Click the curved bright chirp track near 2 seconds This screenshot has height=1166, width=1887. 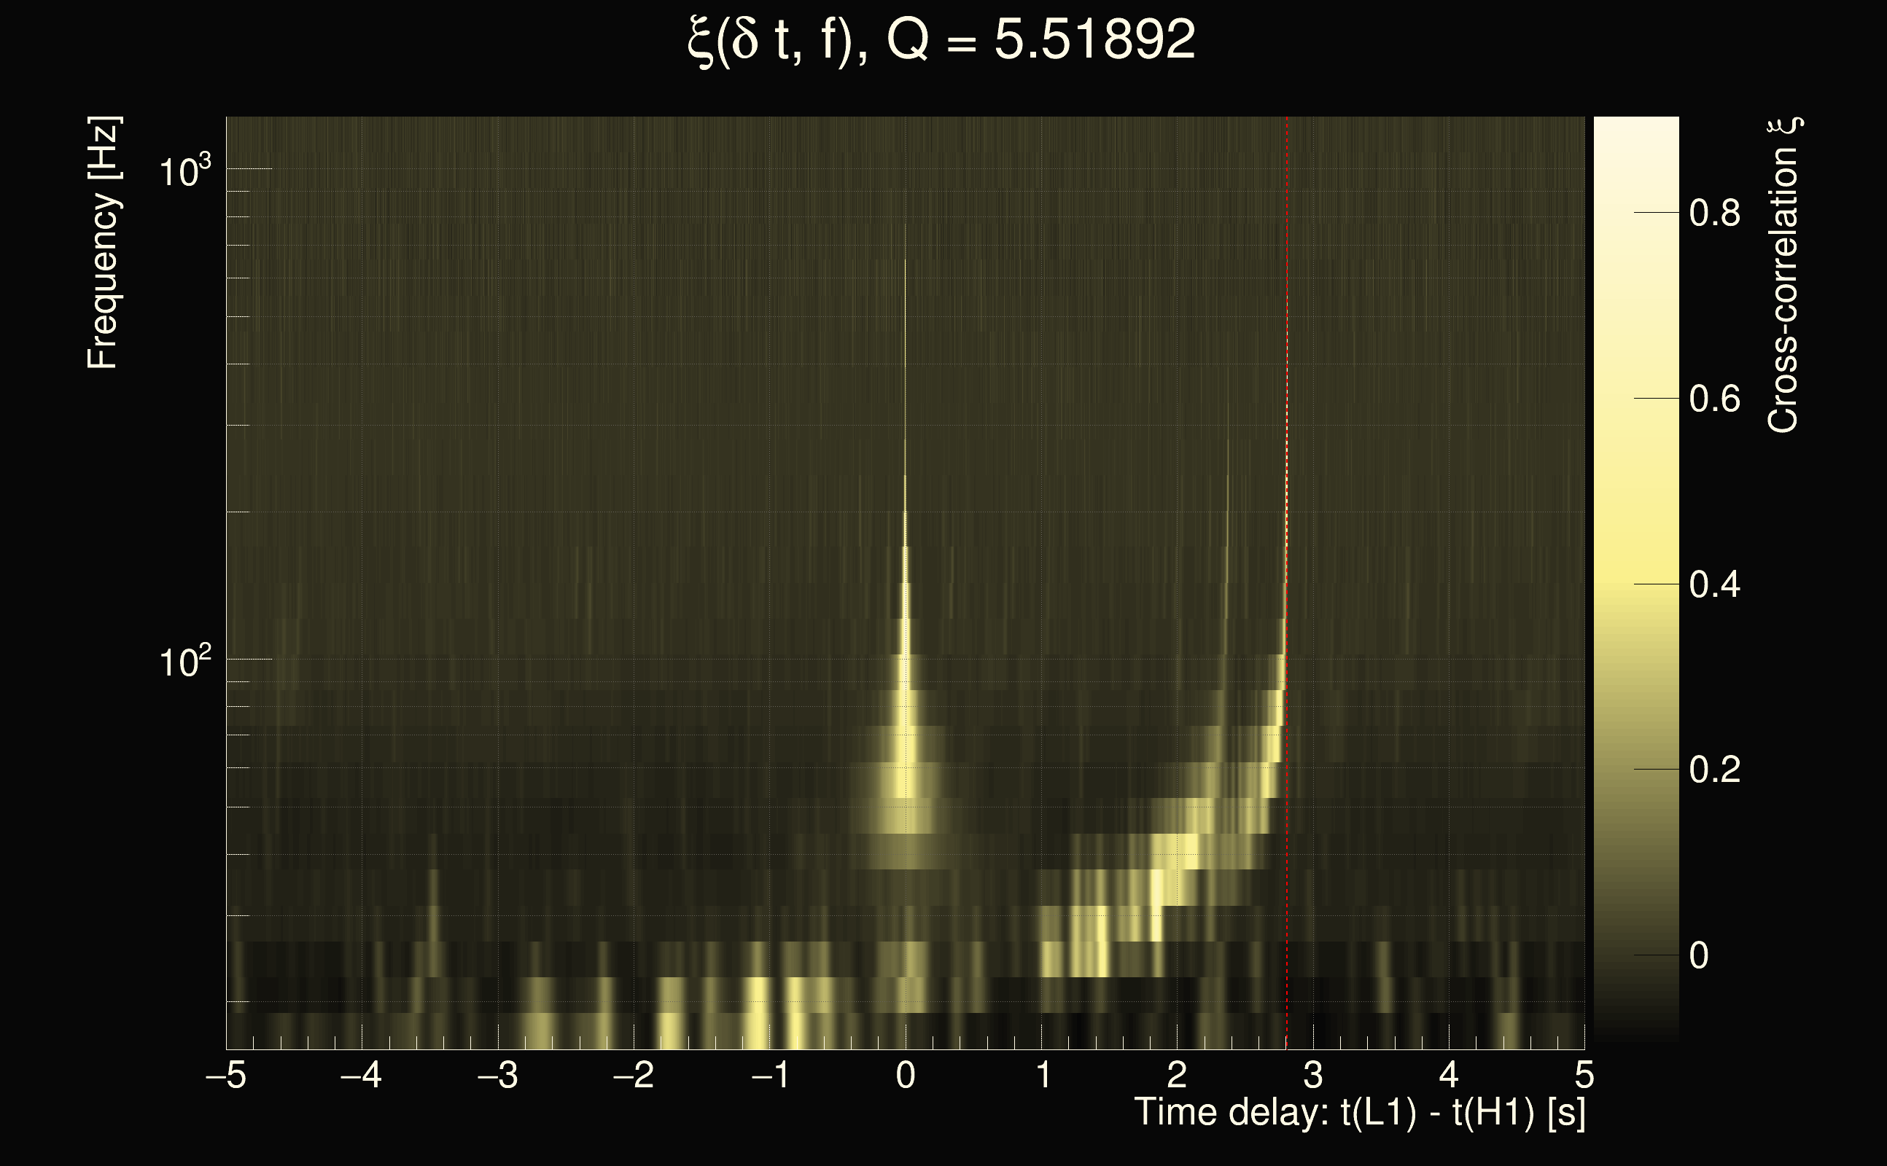1180,852
